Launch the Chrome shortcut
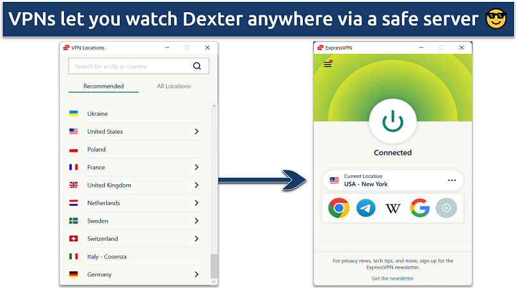 339,208
